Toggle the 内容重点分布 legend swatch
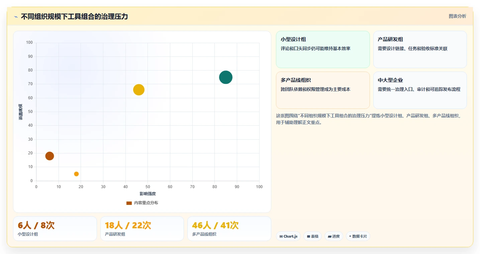Image resolution: width=480 pixels, height=254 pixels. point(129,203)
